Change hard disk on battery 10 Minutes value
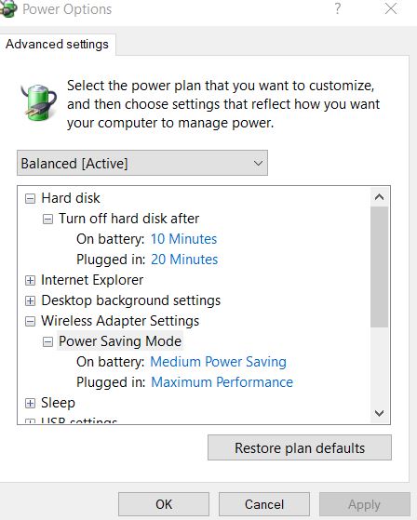This screenshot has height=520, width=417. (183, 239)
